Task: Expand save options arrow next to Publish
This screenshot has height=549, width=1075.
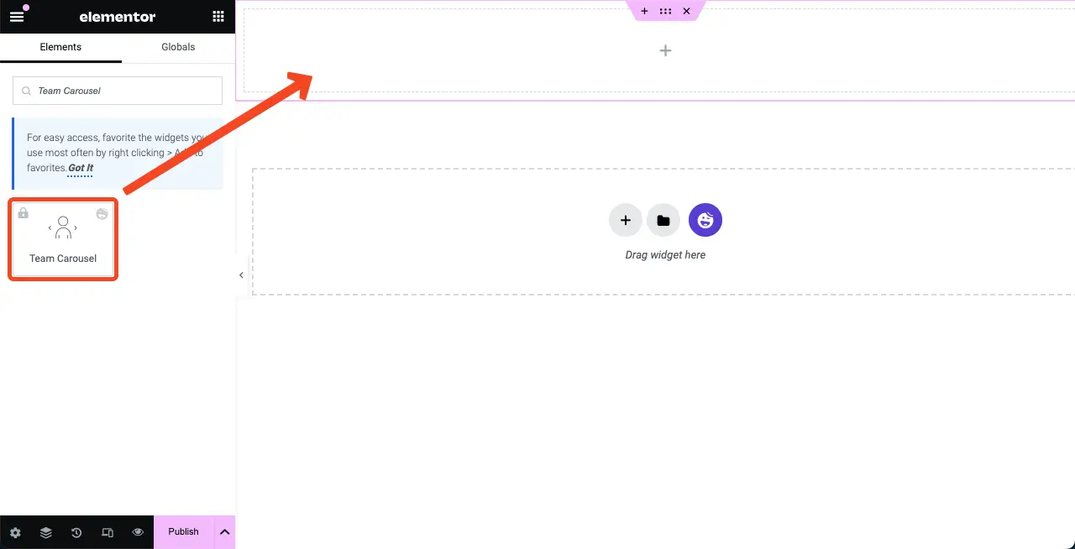Action: pos(224,532)
